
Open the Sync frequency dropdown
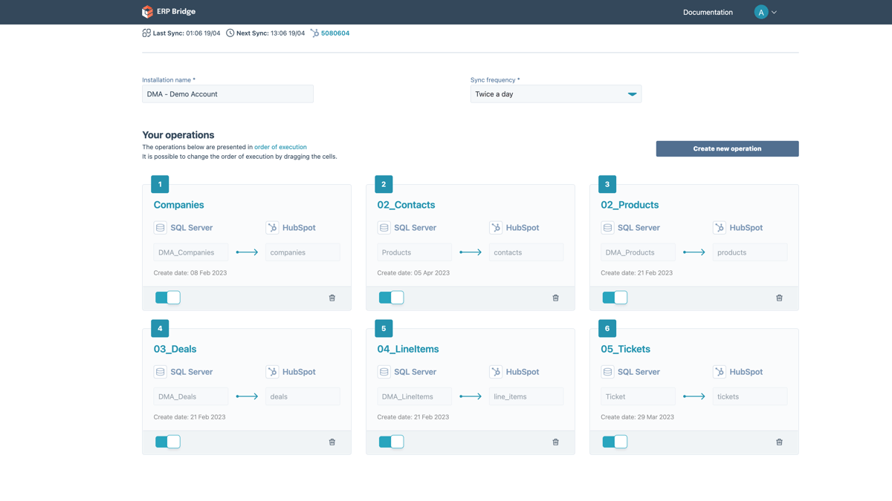(555, 94)
